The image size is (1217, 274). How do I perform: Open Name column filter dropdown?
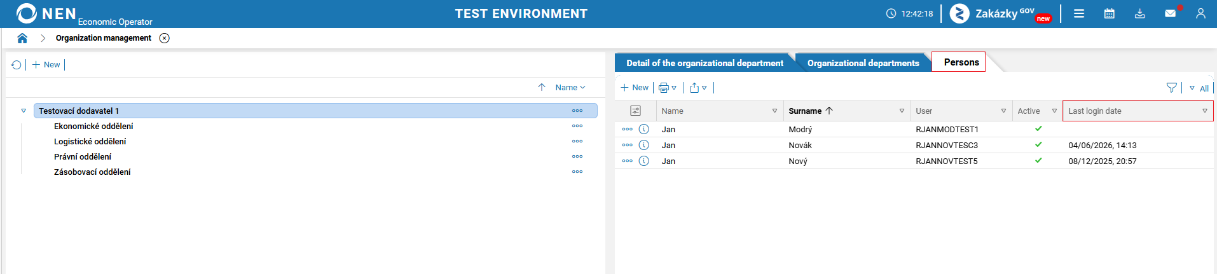[x=774, y=111]
